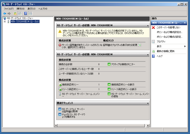Click the プロパティ icon in actions pane
The height and width of the screenshot is (134, 190).
coord(153,41)
